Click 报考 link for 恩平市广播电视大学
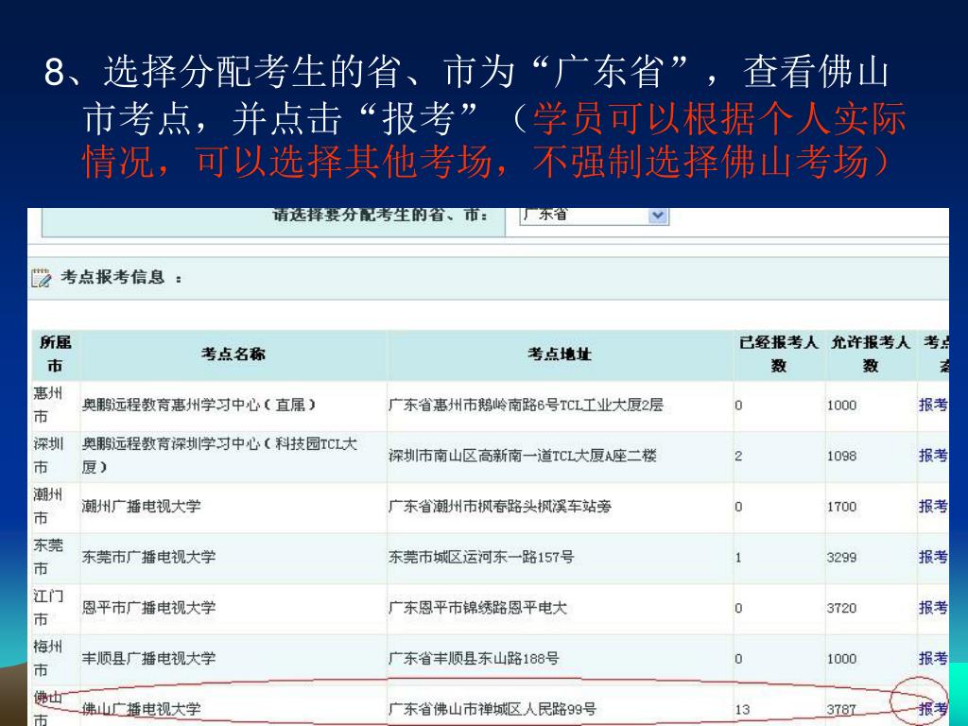 [933, 608]
